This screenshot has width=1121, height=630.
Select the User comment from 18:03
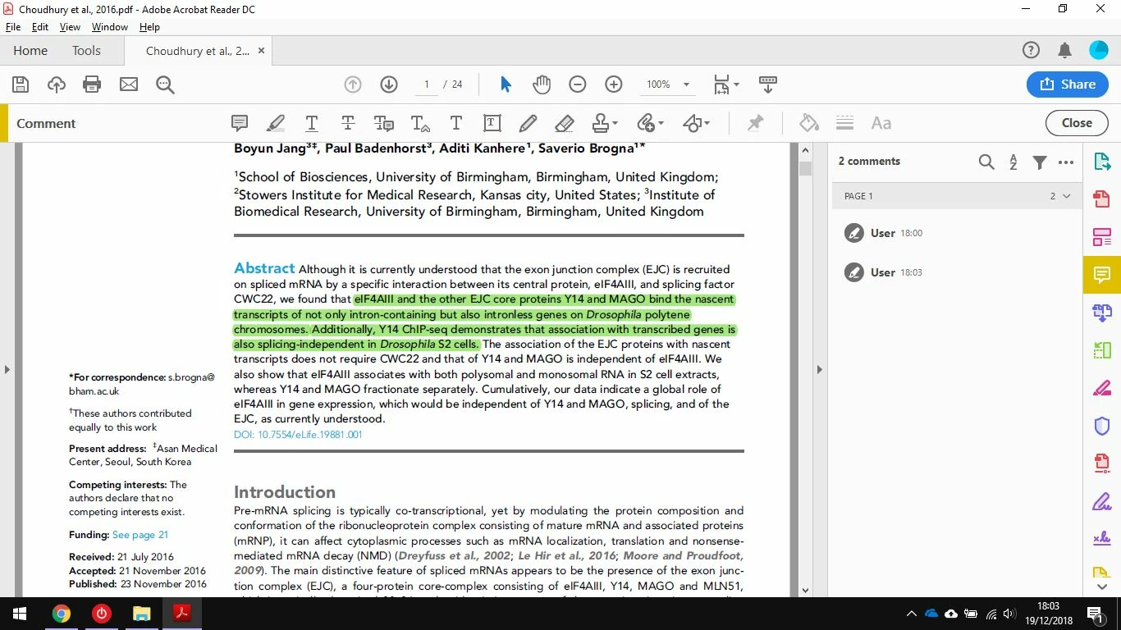point(956,272)
